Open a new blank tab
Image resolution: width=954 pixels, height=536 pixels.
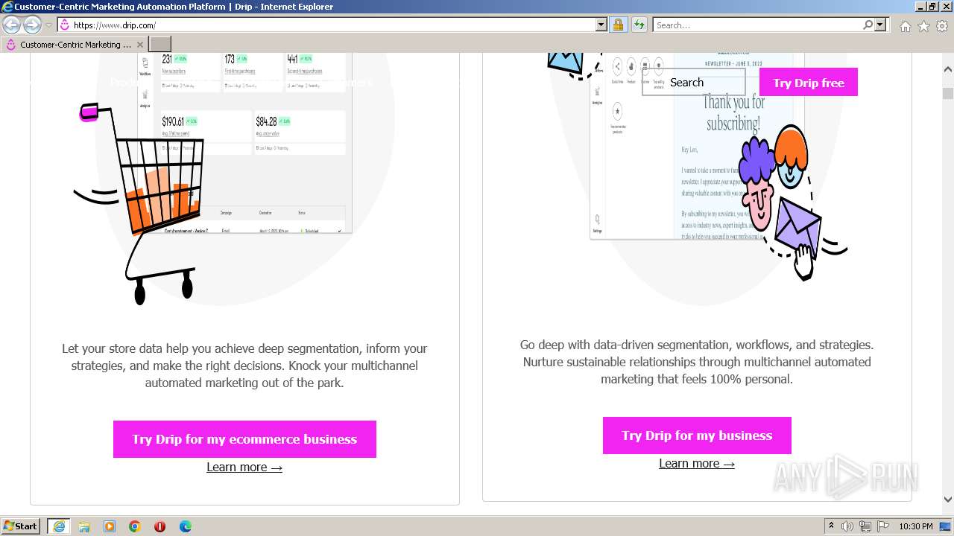coord(160,45)
